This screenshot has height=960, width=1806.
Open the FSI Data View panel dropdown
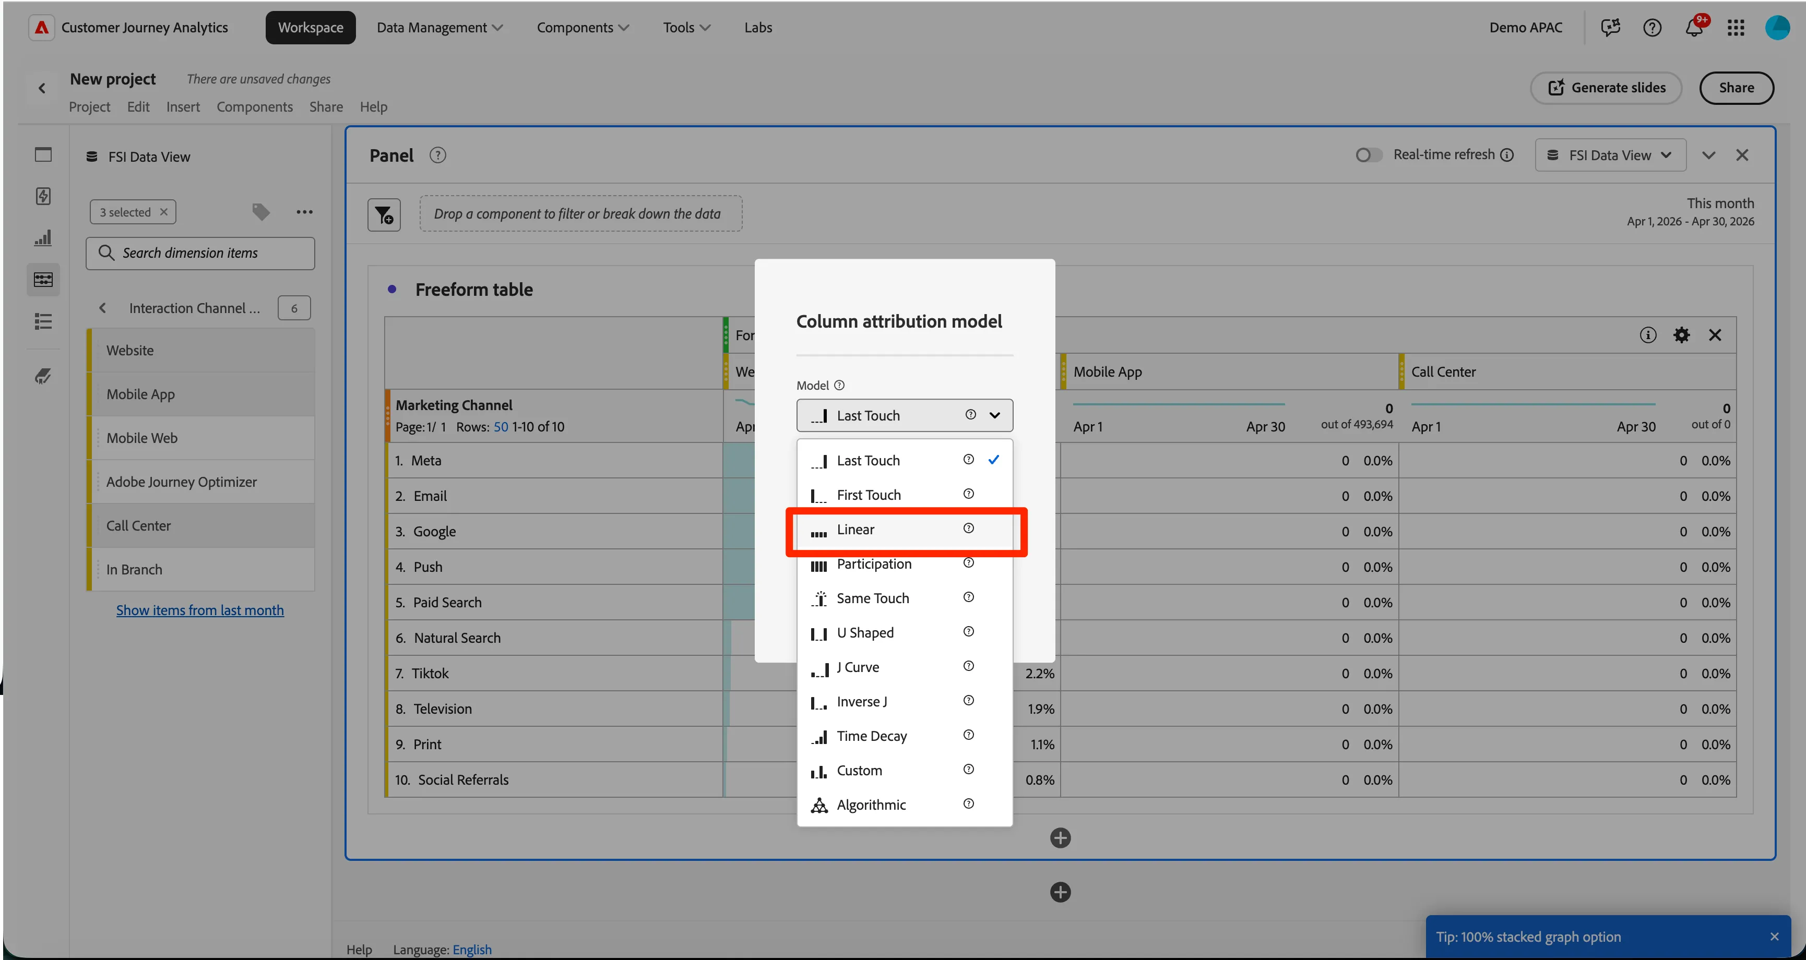1610,155
